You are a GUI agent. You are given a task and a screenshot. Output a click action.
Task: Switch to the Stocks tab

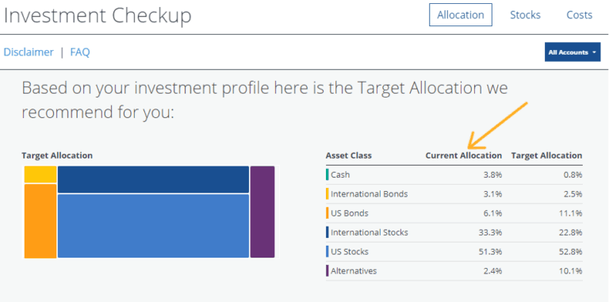coord(525,15)
